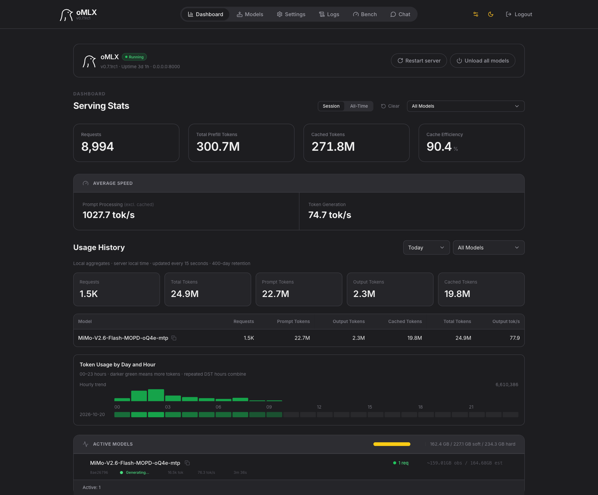Open All Models dropdown in Serving Stats
598x495 pixels.
(466, 106)
